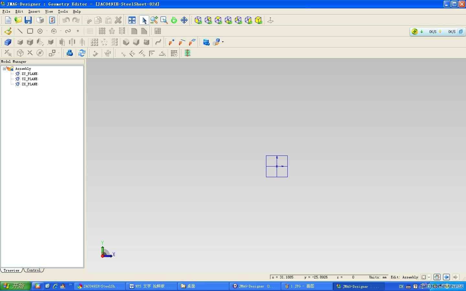Fit view to window icon

point(132,20)
